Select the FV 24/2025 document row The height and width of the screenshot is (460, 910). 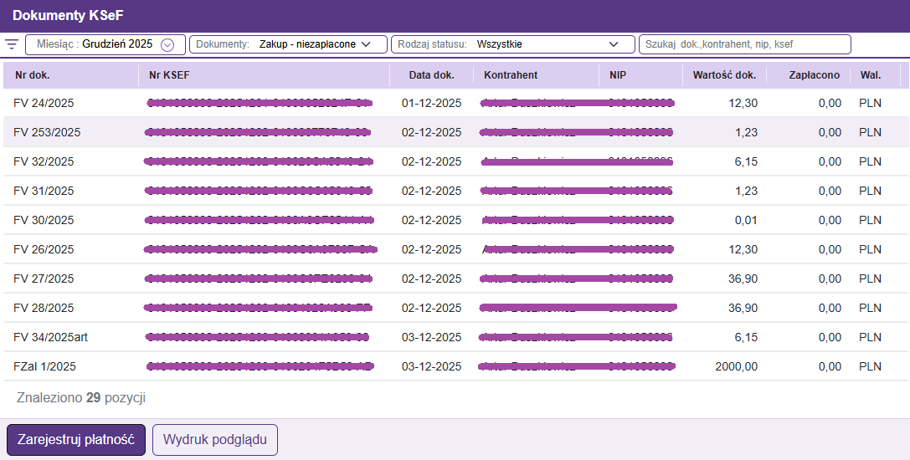click(44, 103)
